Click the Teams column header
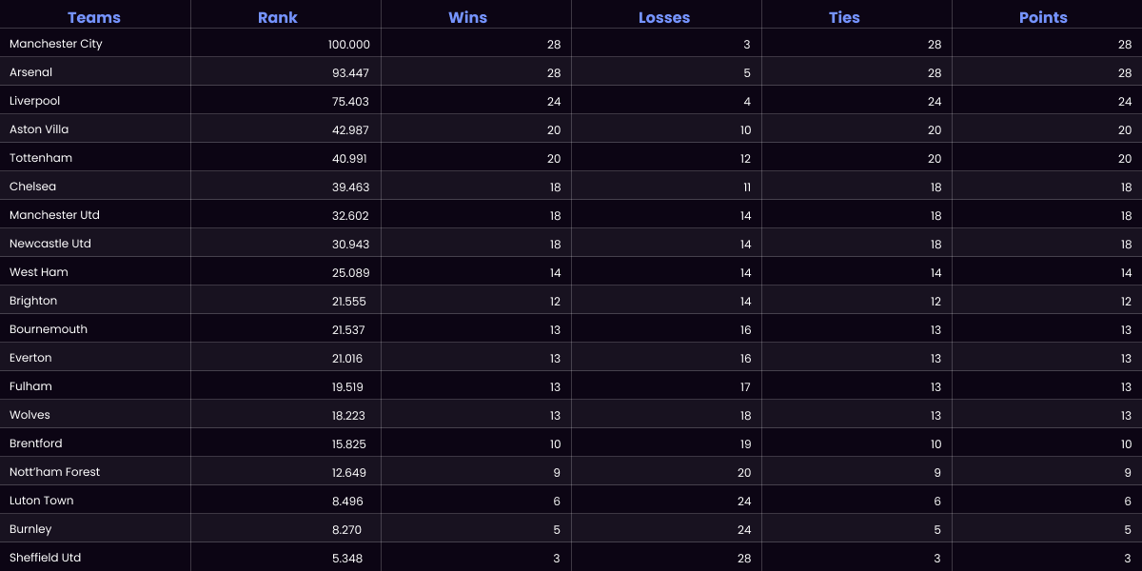Screen dimensions: 1142x571 click(x=94, y=17)
